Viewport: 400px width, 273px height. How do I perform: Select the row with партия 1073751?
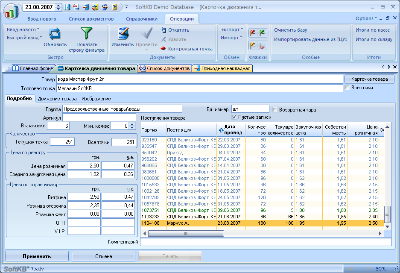point(262,210)
